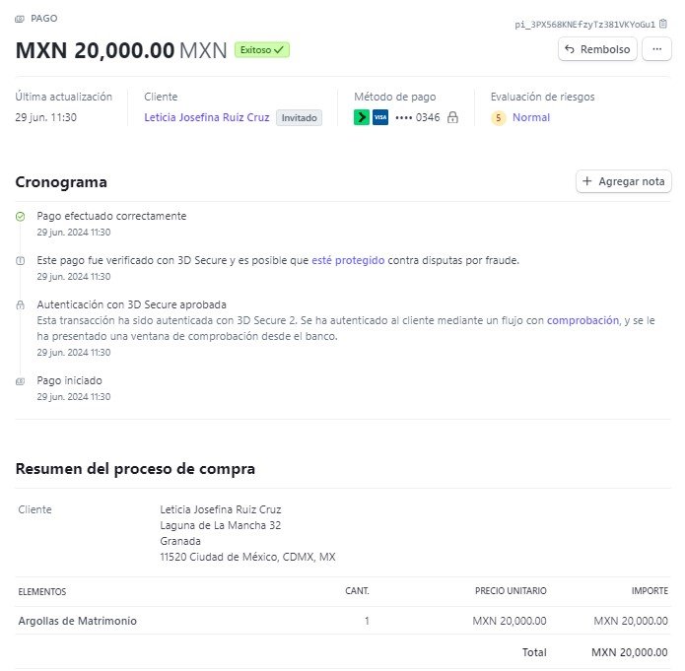Click the Visa card icon
This screenshot has height=671, width=685.
pos(380,117)
